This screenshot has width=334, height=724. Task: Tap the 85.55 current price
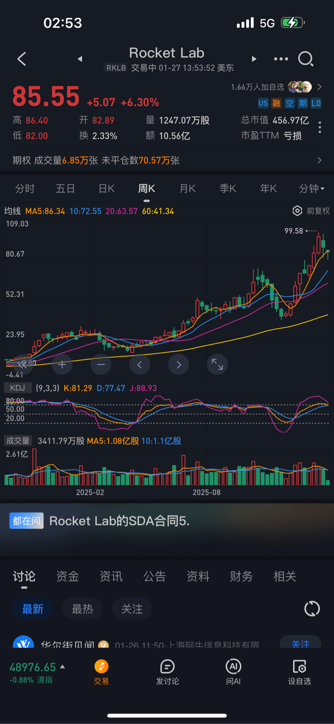[x=46, y=96]
